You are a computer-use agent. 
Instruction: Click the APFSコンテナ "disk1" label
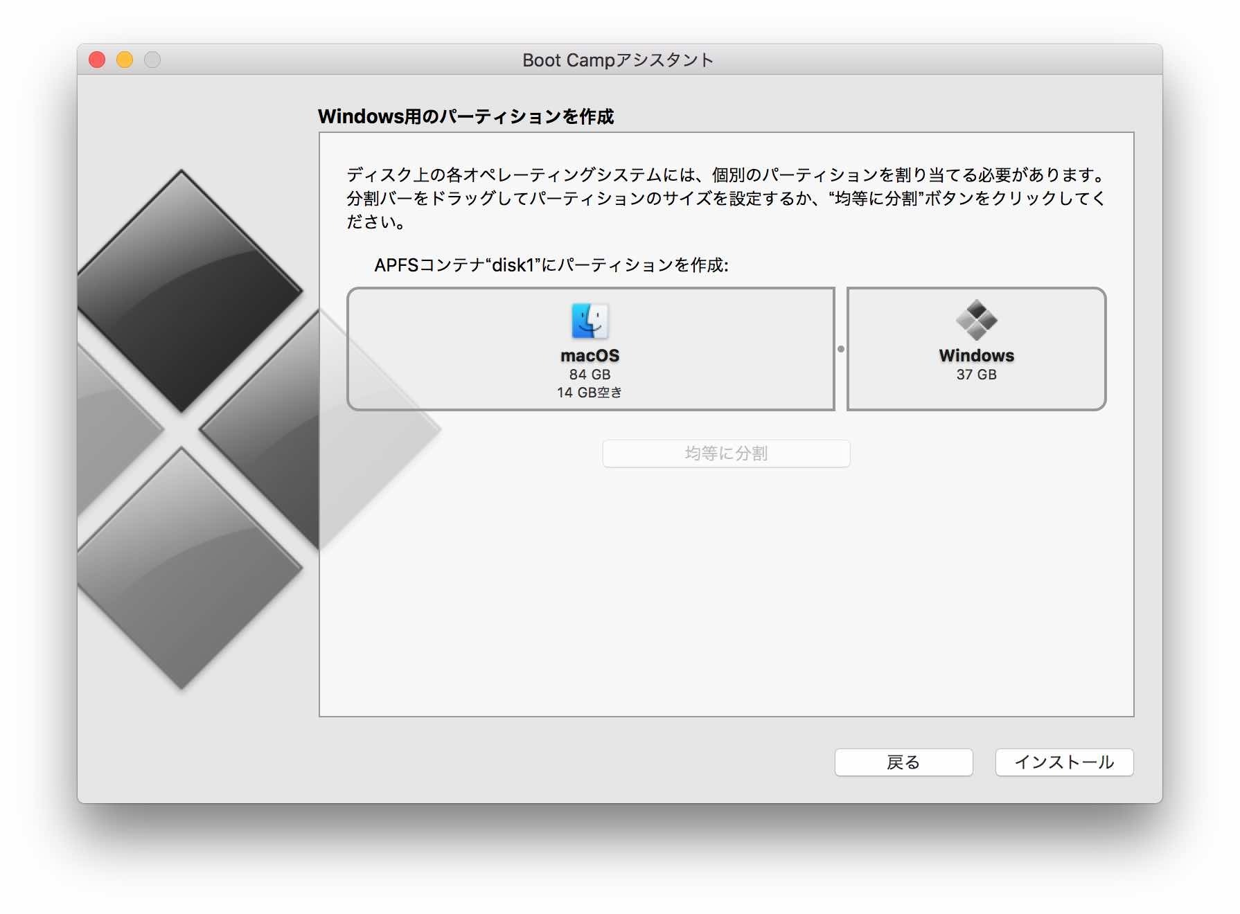pyautogui.click(x=551, y=265)
